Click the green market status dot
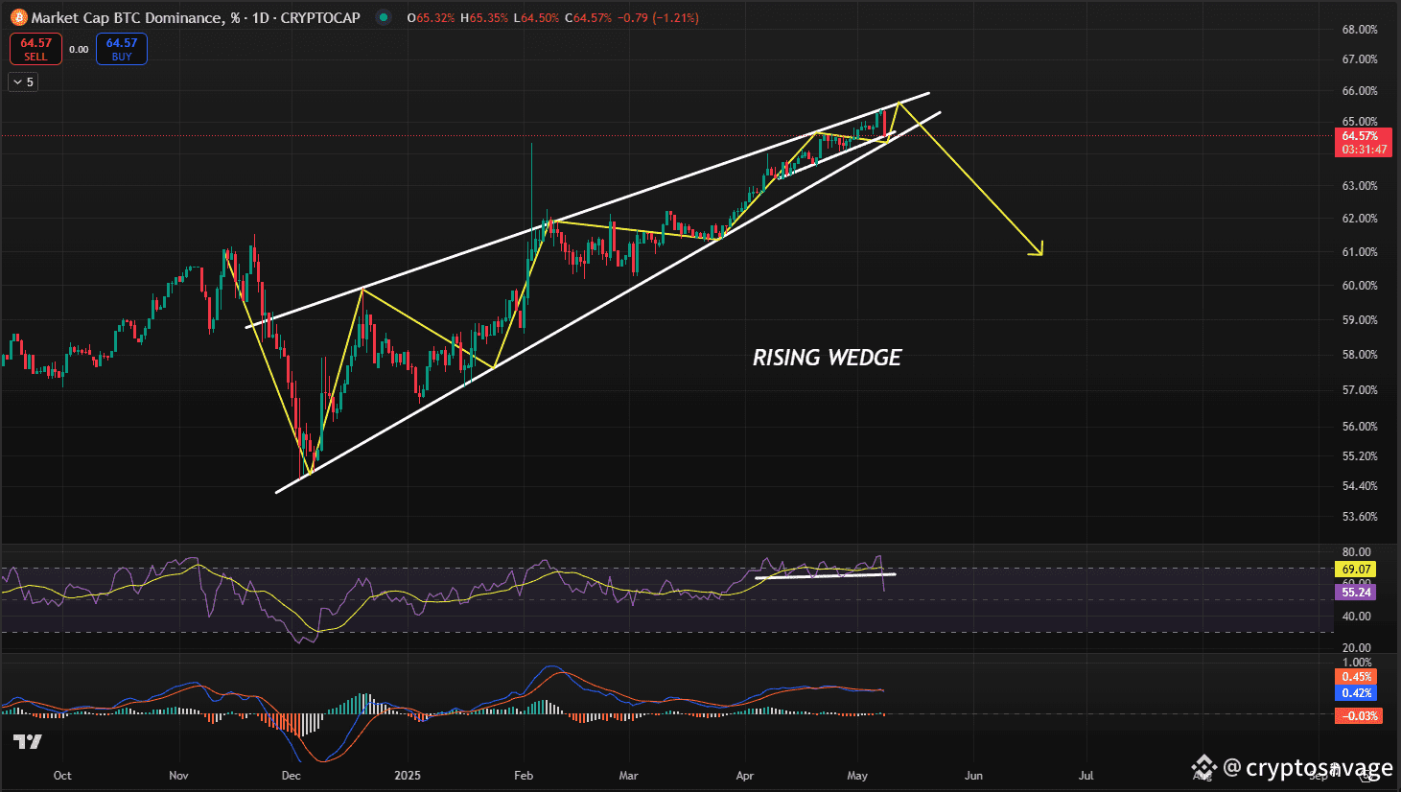This screenshot has height=792, width=1401. [384, 17]
